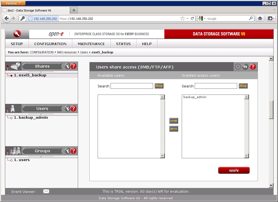Open the HELP menu

click(147, 44)
